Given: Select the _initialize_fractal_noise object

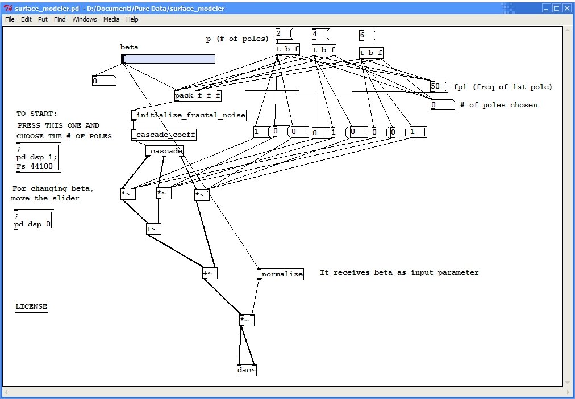Looking at the screenshot, I should pos(189,115).
